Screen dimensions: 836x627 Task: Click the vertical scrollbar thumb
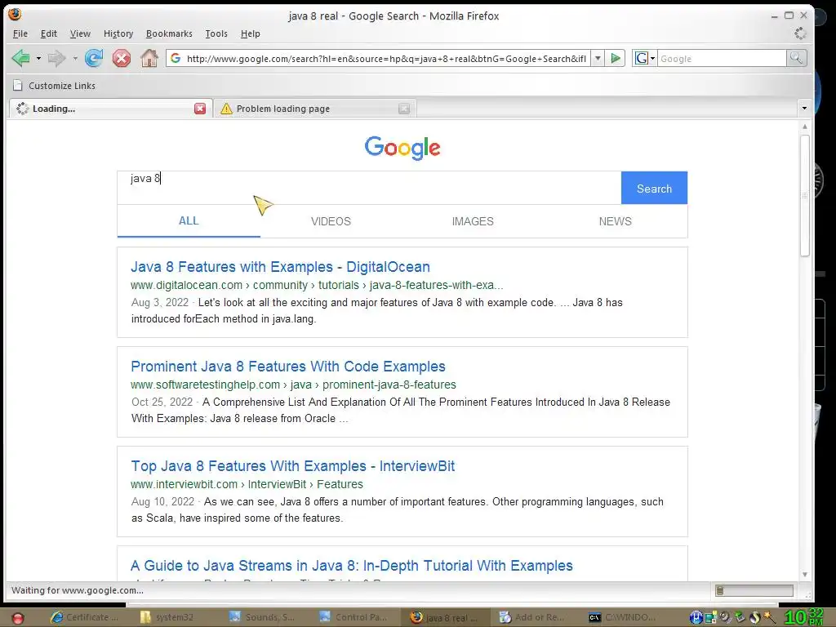tap(804, 196)
